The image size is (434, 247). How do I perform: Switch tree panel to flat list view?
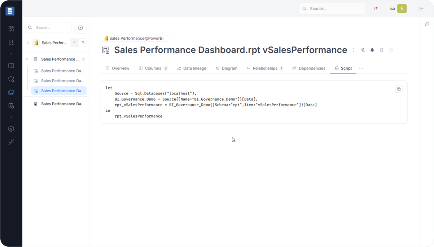click(x=74, y=43)
